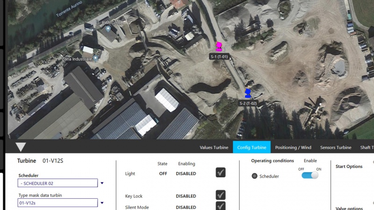Open the SCHEDULER 02 combo box

[x=58, y=183]
